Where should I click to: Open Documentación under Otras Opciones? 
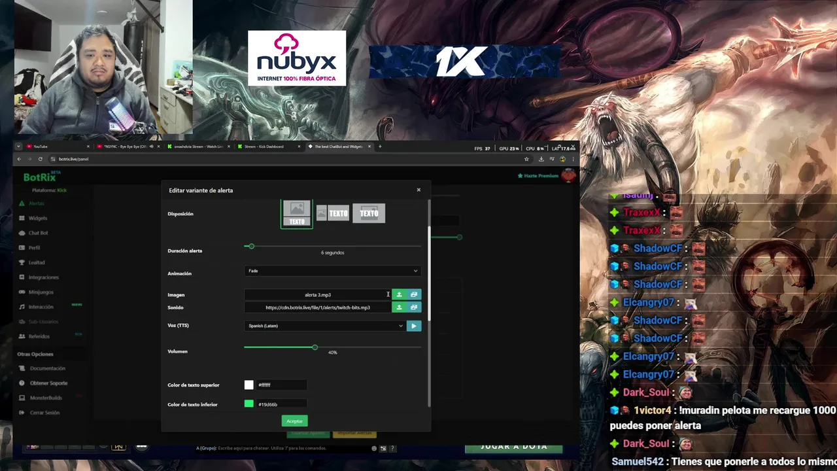point(47,368)
